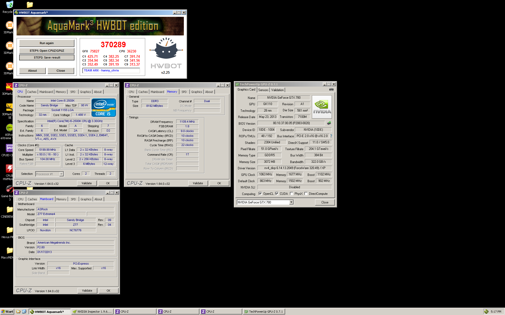
Task: Open the Hexus PiFast folder icon
Action: (x=9, y=230)
